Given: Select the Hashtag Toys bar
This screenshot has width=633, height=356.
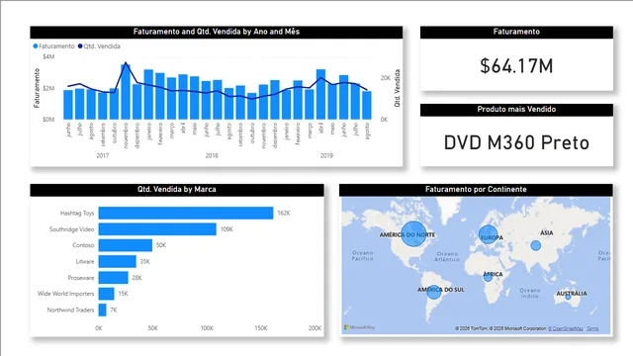Looking at the screenshot, I should coord(186,214).
